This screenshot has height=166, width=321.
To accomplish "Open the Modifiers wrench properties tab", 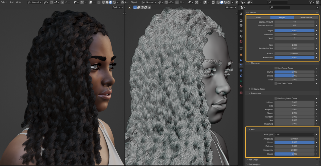I will (x=241, y=60).
